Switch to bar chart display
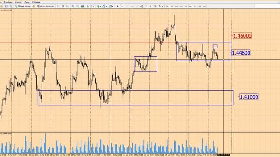The height and width of the screenshot is (157, 280). click(x=58, y=6)
